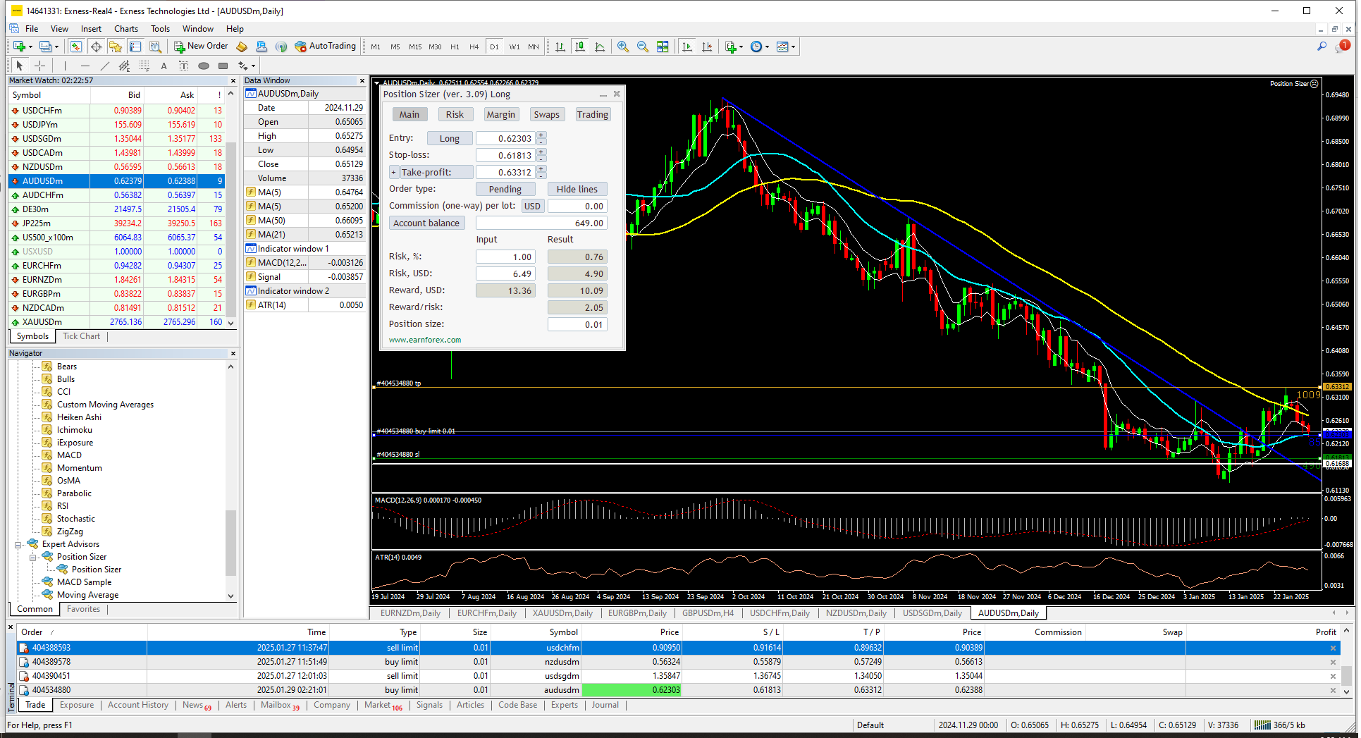Open Account History terminal tab
Screen dimensions: 1361x738
click(138, 705)
